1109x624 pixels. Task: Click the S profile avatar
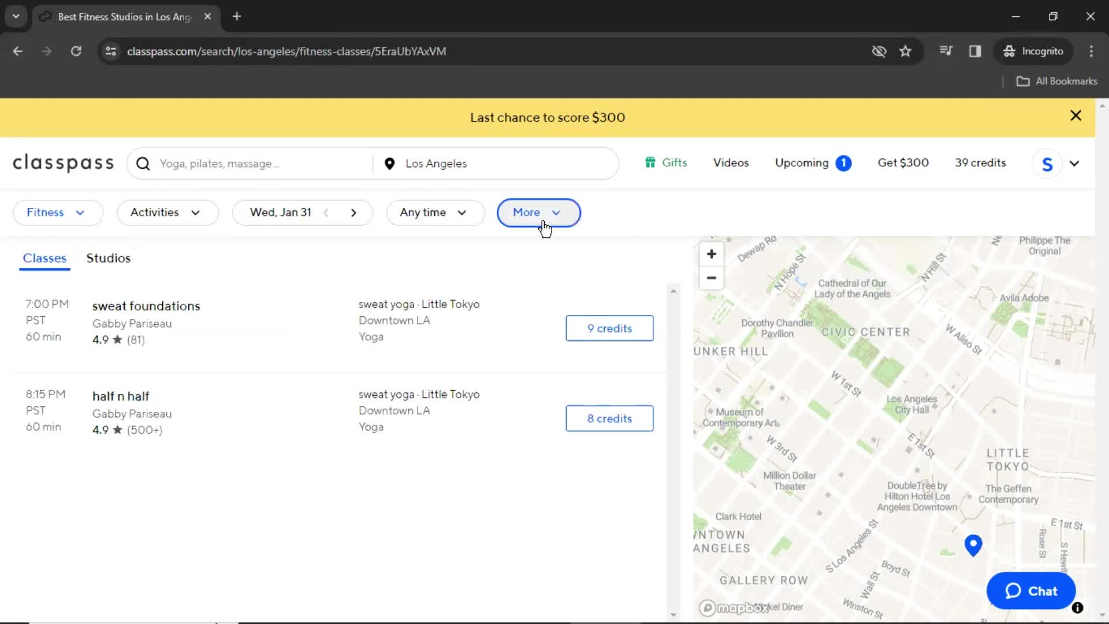1047,164
